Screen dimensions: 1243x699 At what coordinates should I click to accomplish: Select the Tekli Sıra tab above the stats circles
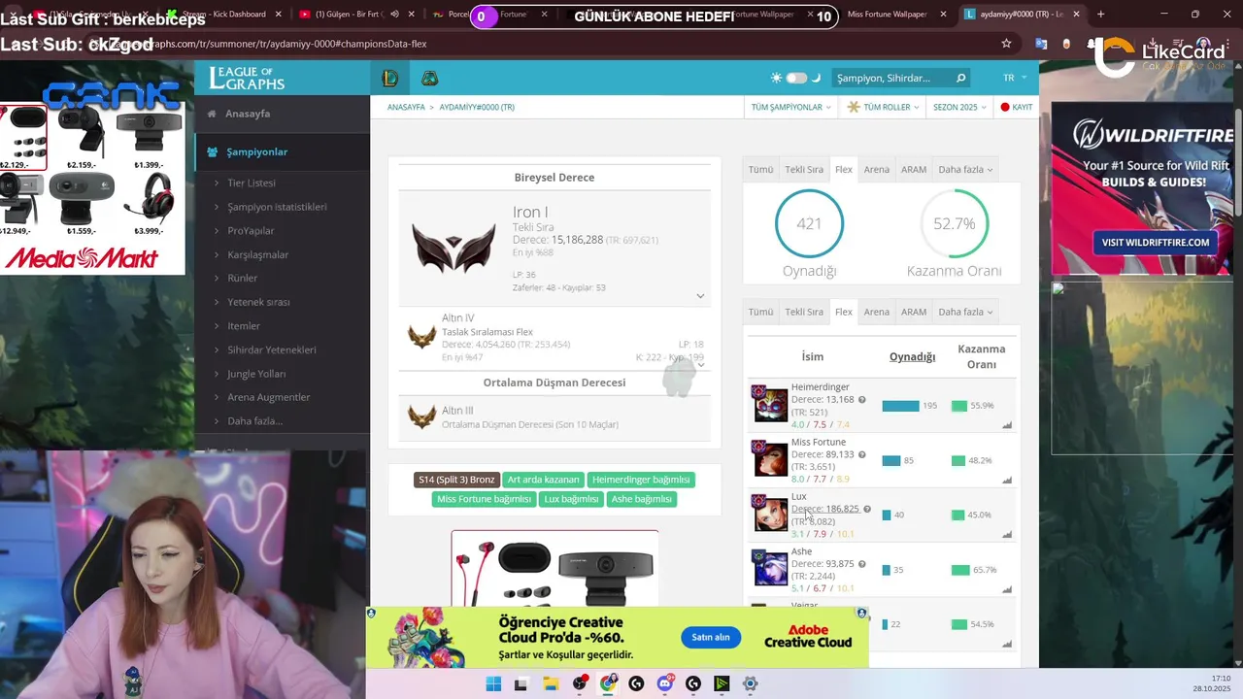pos(803,169)
